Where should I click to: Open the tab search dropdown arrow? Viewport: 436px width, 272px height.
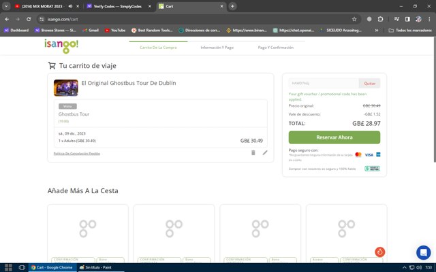pos(6,6)
